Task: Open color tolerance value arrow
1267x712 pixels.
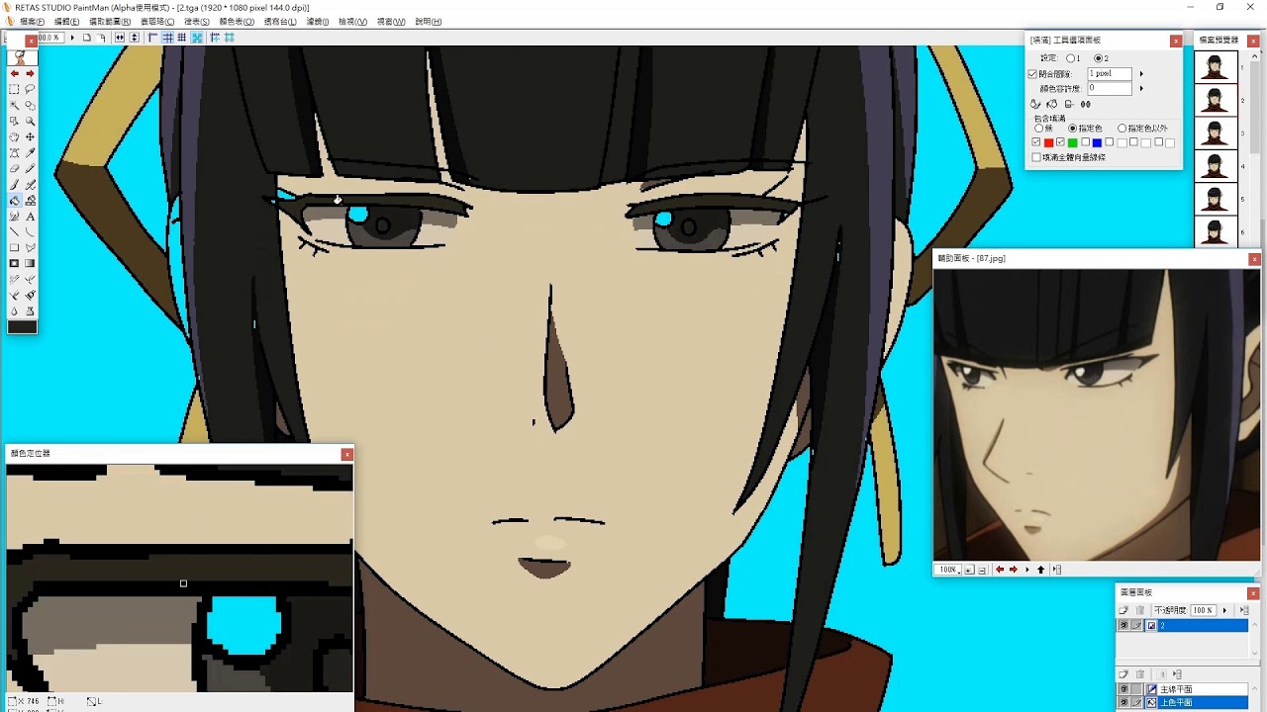Action: click(1141, 88)
